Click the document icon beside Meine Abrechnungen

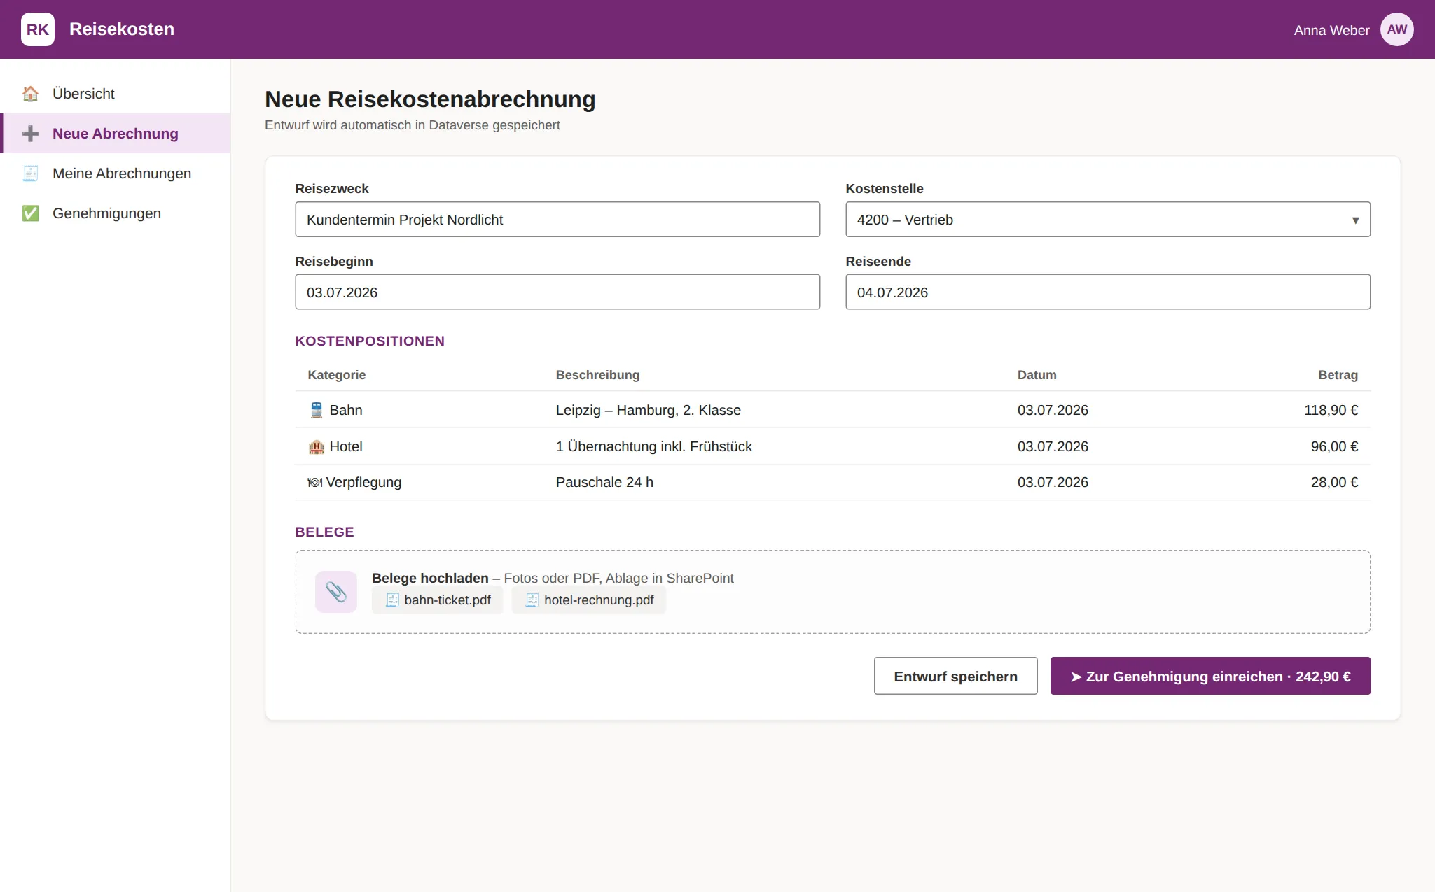click(30, 174)
